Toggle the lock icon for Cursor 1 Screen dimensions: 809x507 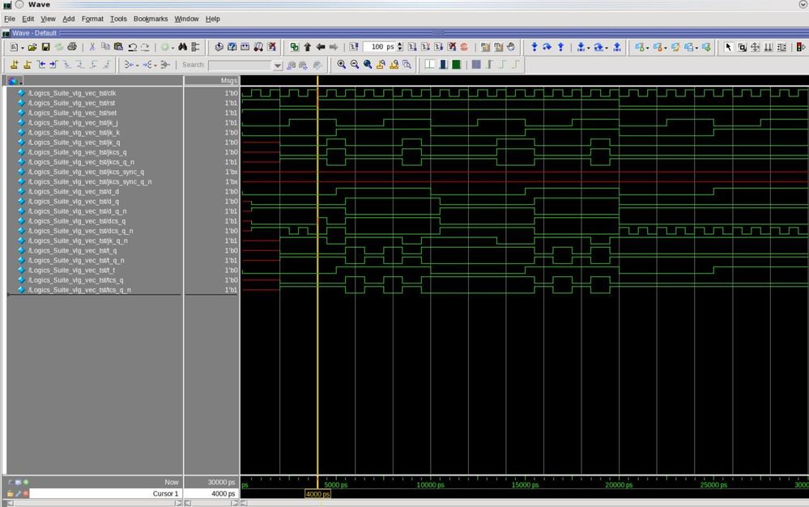tap(10, 493)
